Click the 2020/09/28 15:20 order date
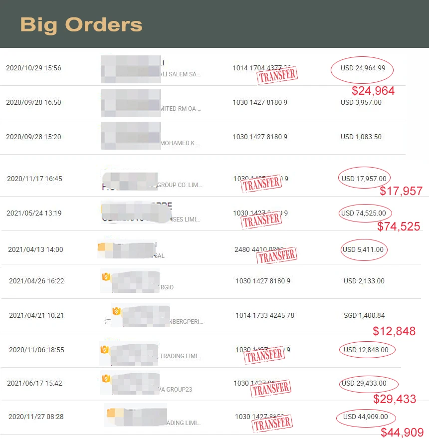This screenshot has height=447, width=429. [x=33, y=137]
